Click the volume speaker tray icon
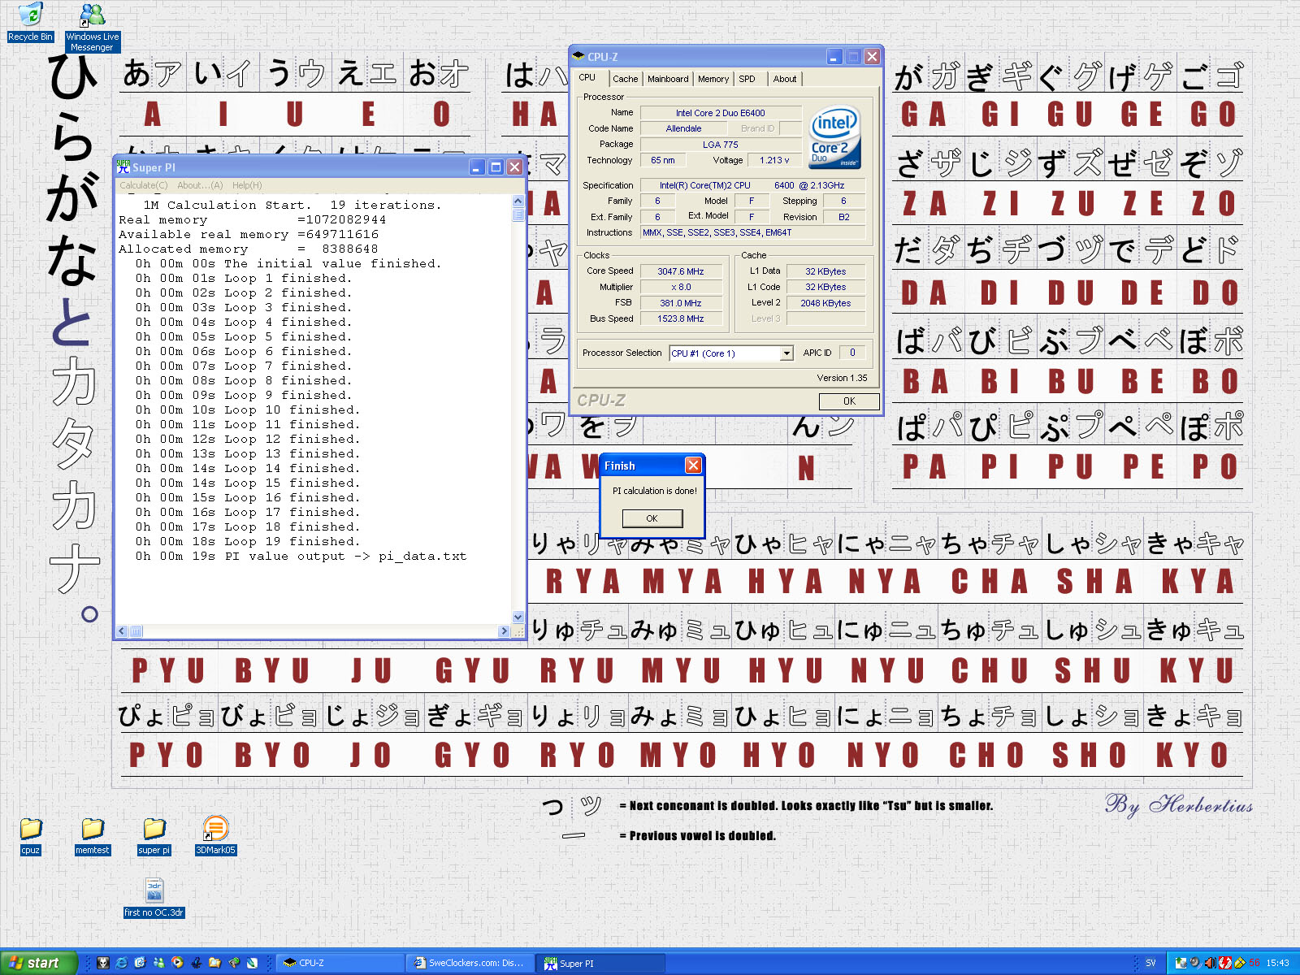This screenshot has height=975, width=1300. tap(1211, 963)
